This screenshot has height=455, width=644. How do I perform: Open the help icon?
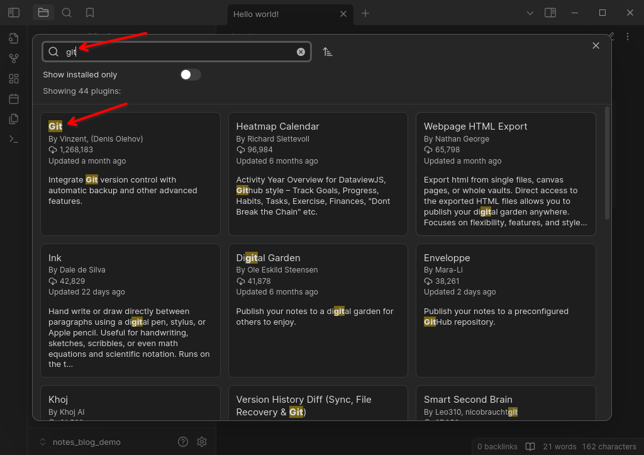tap(183, 442)
